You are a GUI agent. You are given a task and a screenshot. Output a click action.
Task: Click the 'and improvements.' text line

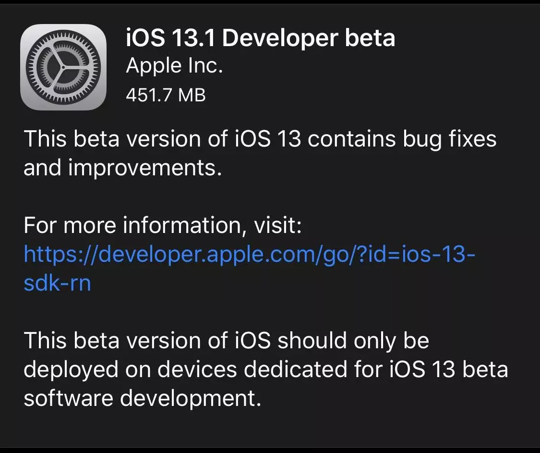click(122, 168)
